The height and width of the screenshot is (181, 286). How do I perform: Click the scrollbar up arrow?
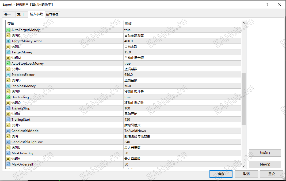pos(243,23)
